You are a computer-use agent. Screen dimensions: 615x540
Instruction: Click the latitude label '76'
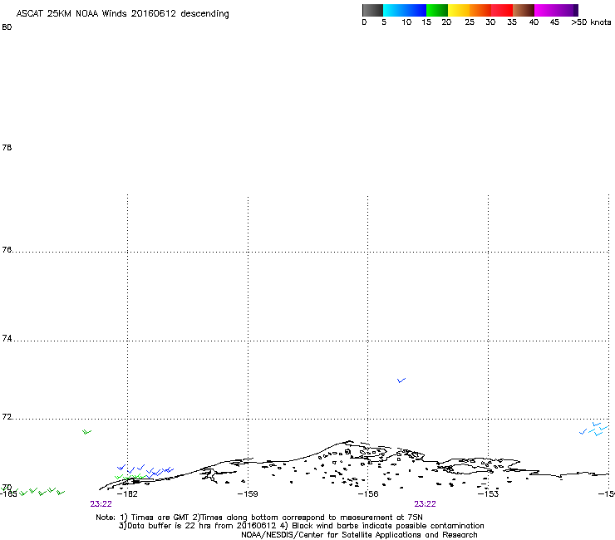coord(7,249)
